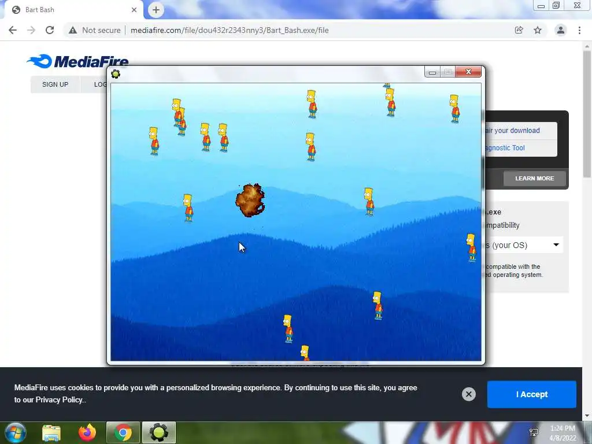Screen dimensions: 592x444
Task: Open the repair your download link
Action: 512,131
